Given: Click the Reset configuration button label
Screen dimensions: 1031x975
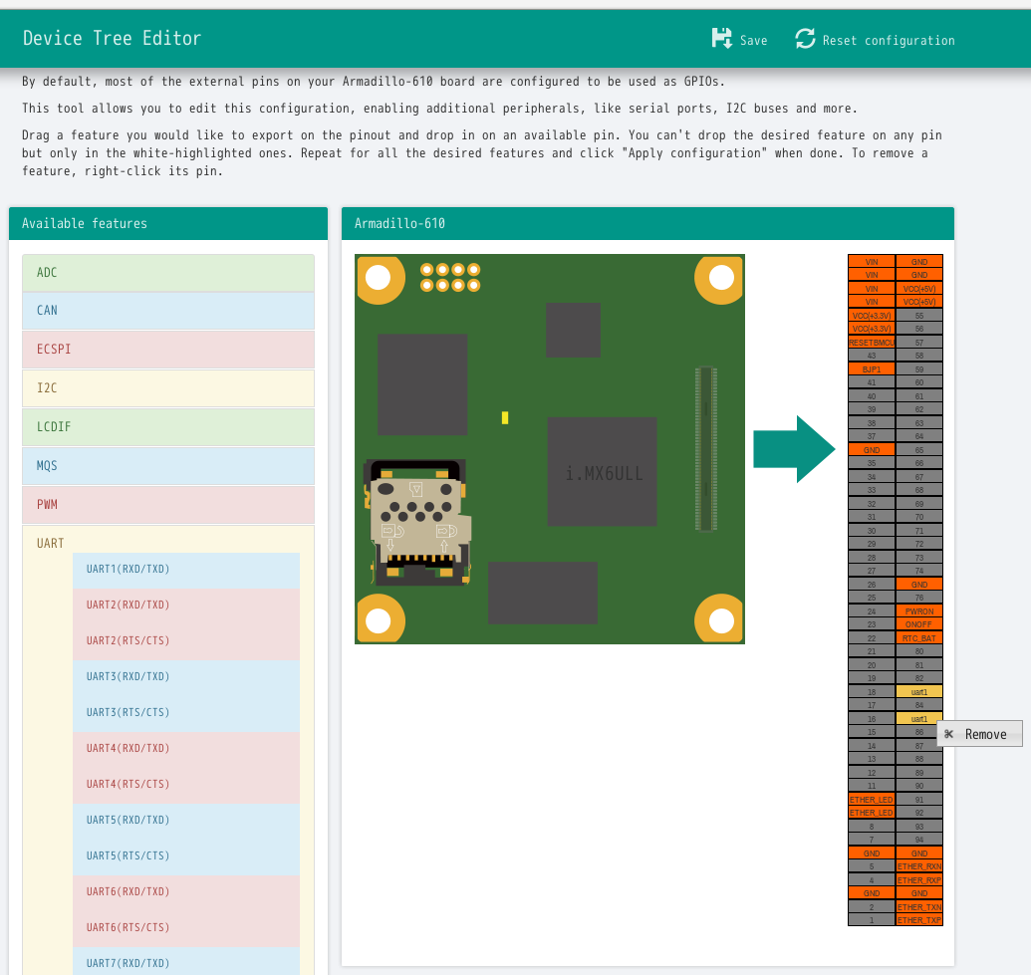Looking at the screenshot, I should (888, 41).
